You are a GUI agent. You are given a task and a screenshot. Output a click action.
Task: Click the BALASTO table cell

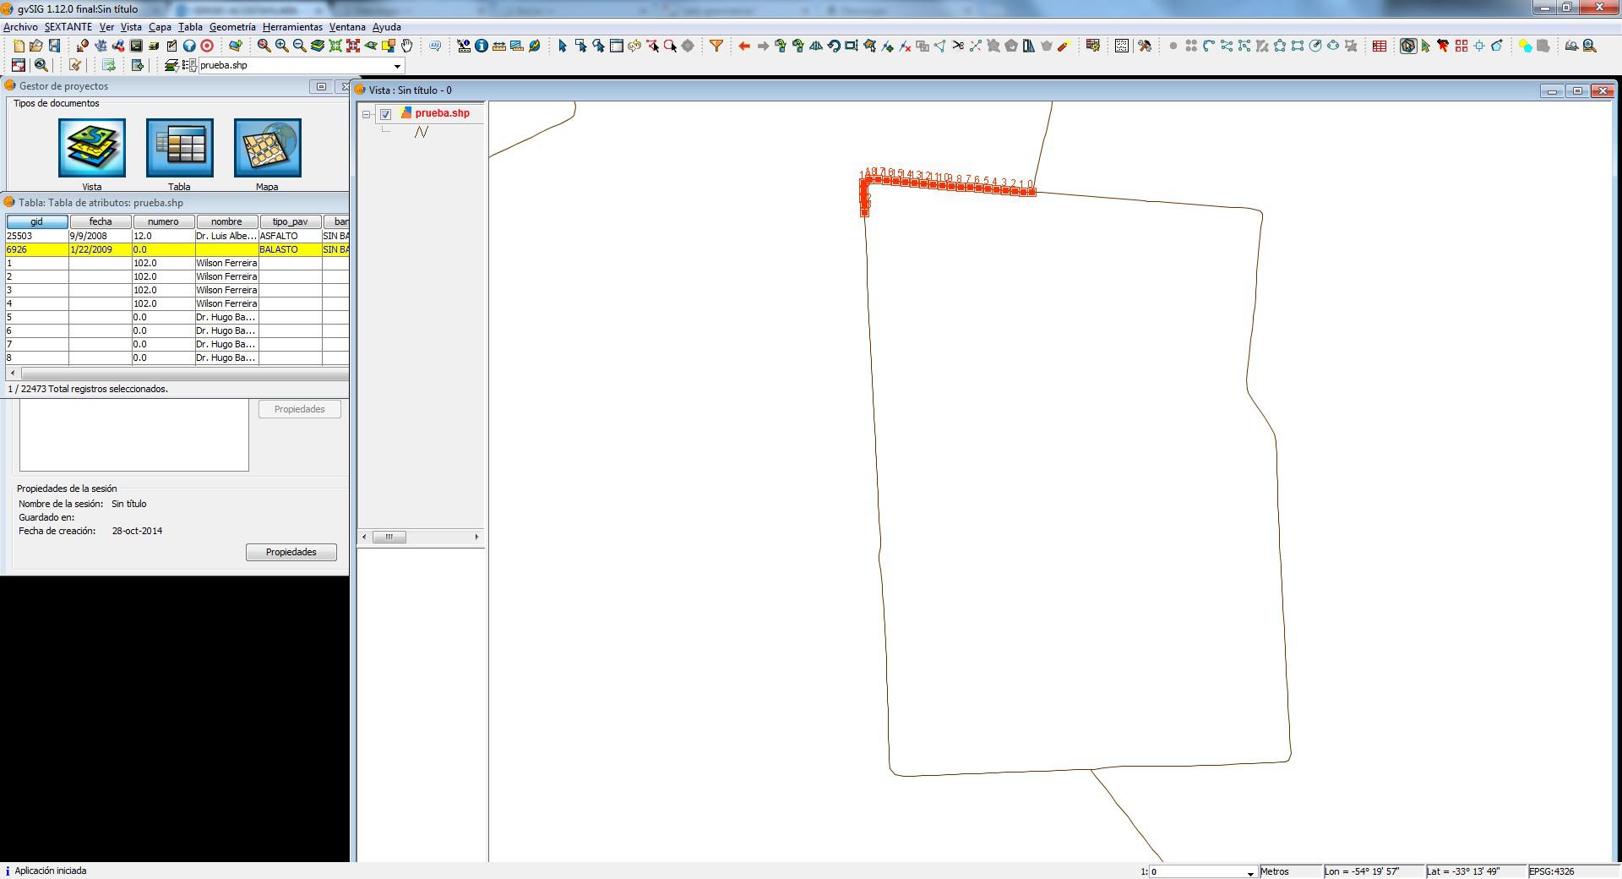pyautogui.click(x=291, y=250)
